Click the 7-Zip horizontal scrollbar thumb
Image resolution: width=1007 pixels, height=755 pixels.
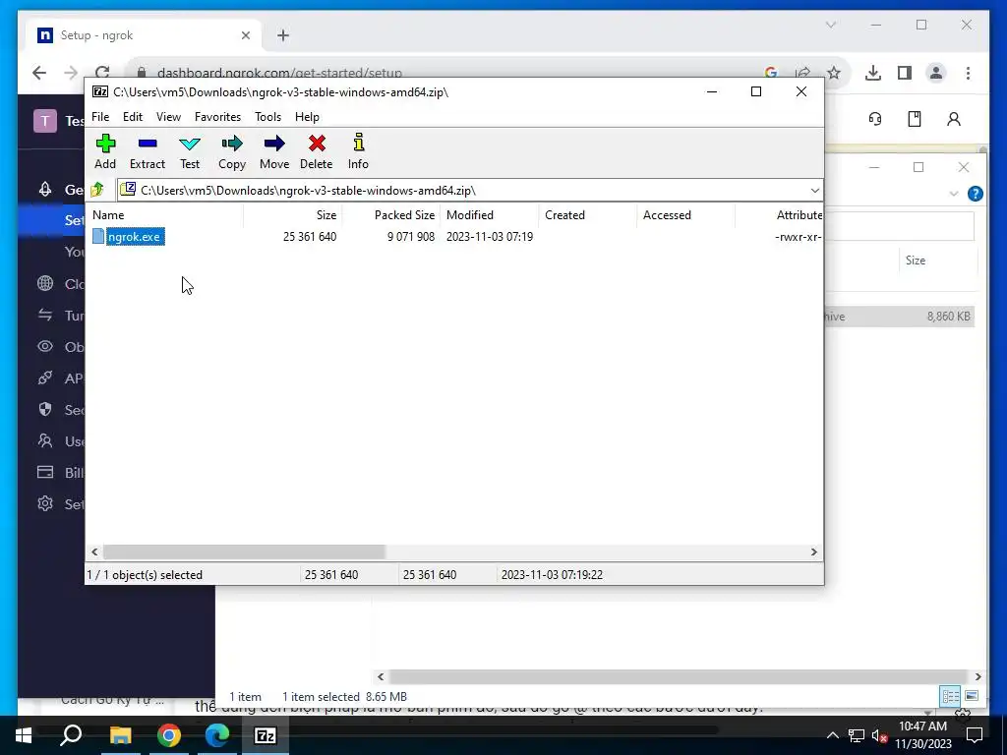(244, 552)
